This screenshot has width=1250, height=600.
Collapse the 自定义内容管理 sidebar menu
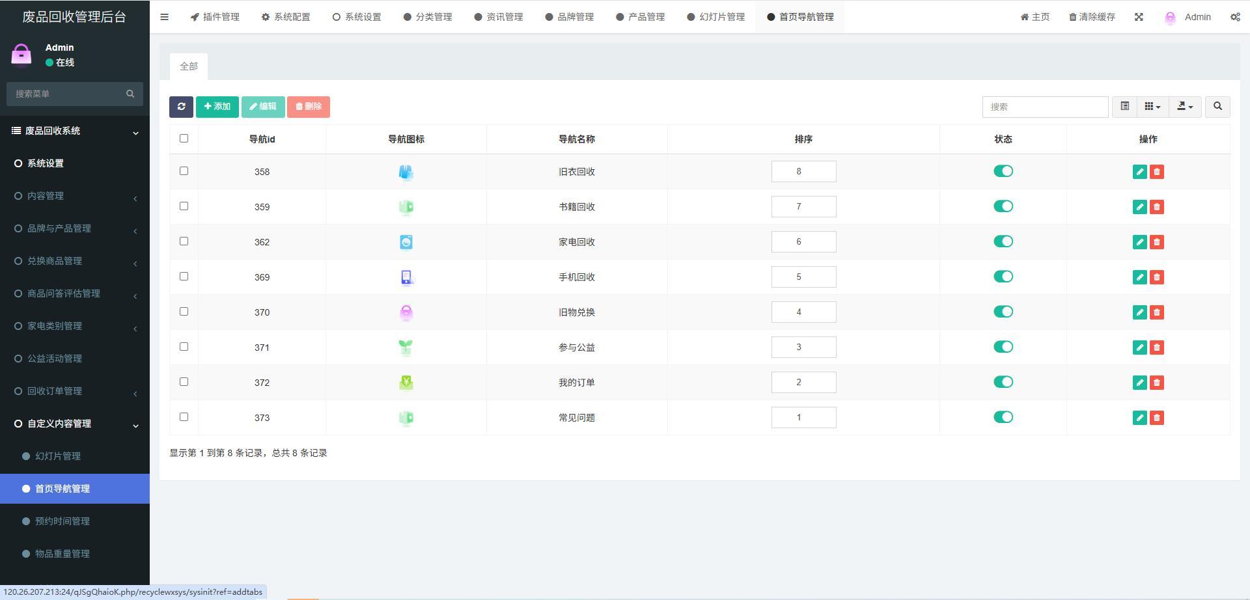(75, 424)
